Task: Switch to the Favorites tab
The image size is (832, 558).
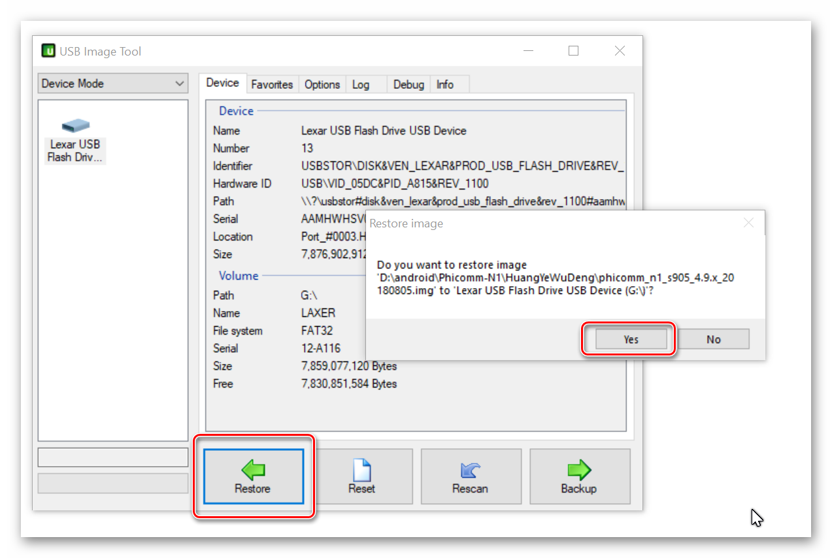Action: pyautogui.click(x=272, y=84)
